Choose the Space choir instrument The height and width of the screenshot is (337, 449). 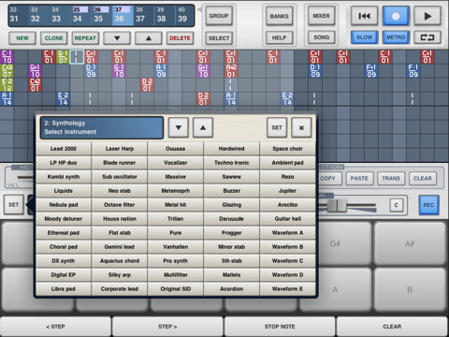[x=287, y=149]
